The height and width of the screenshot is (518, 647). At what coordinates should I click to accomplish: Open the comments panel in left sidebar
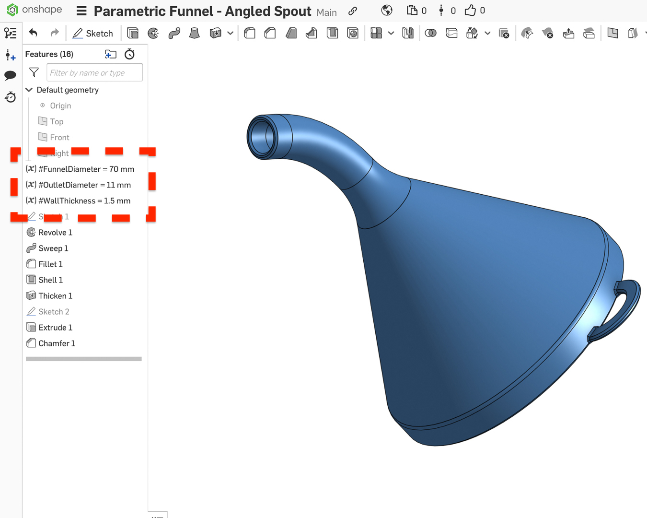(x=10, y=75)
